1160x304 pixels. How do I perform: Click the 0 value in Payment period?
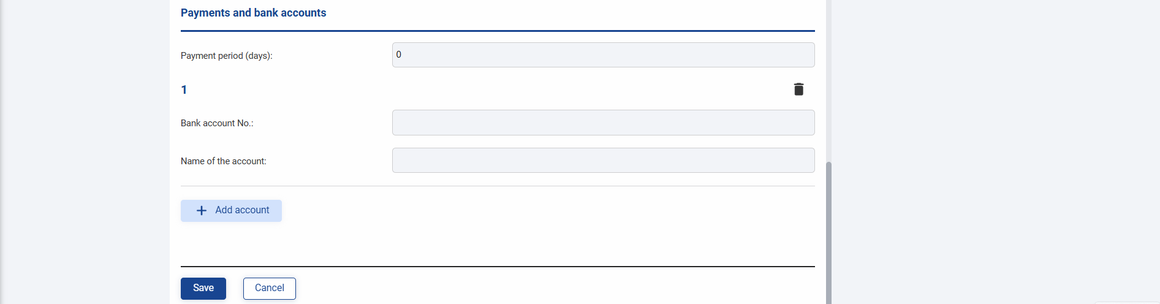[x=399, y=55]
